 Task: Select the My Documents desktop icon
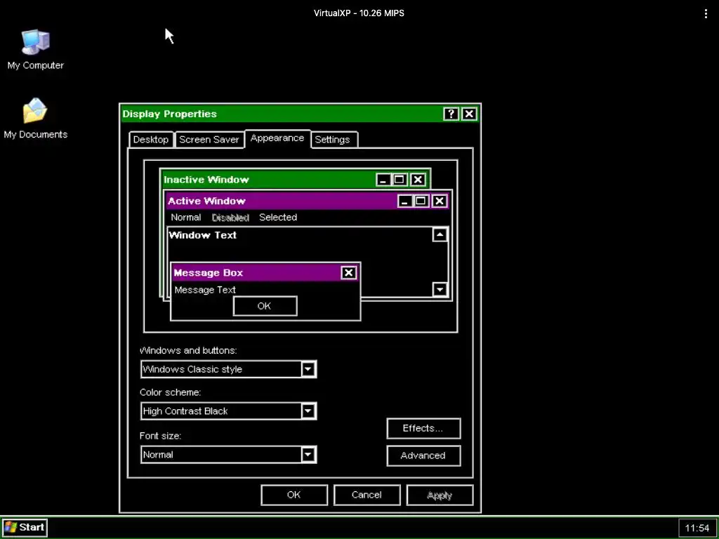(35, 118)
